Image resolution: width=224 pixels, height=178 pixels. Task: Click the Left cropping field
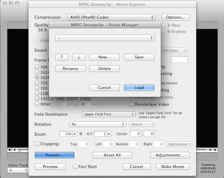click(108, 144)
